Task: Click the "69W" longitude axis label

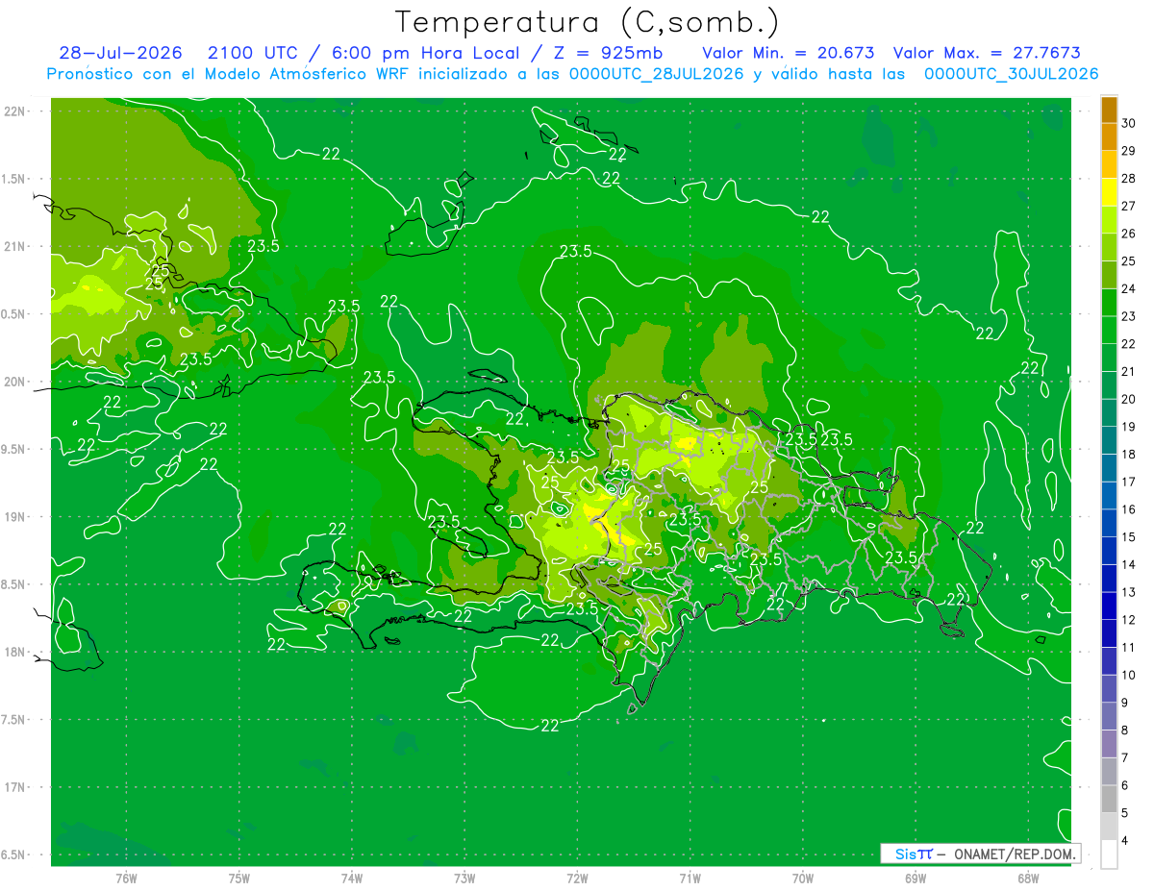Action: point(916,878)
